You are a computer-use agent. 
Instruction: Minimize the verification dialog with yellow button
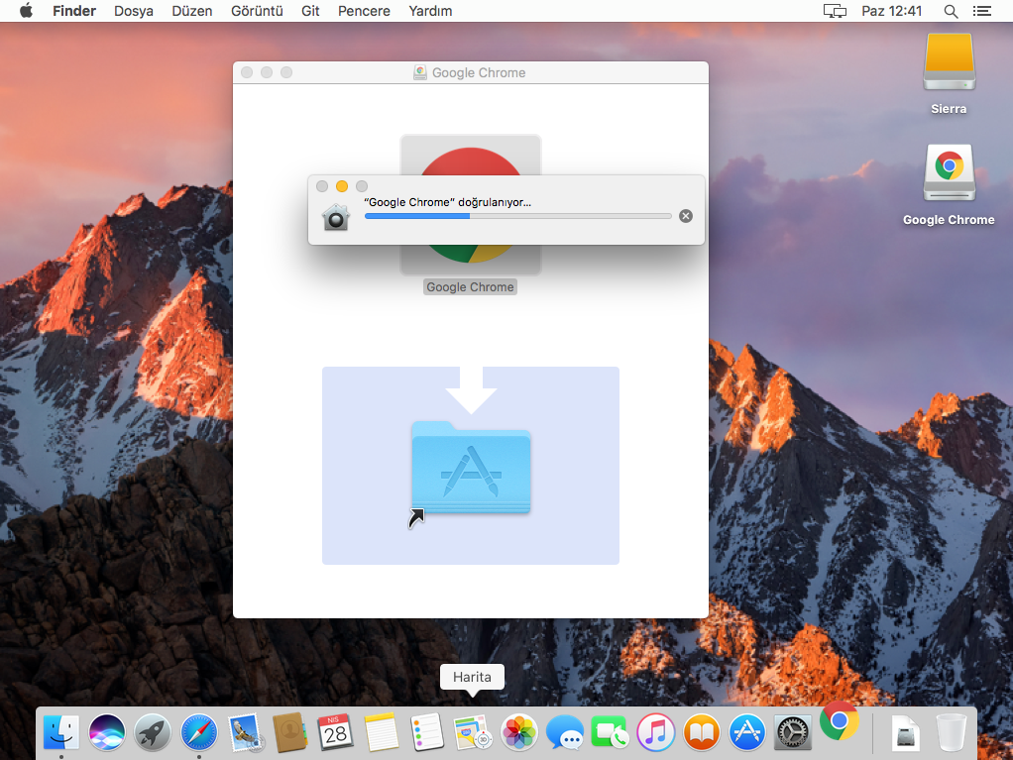342,186
